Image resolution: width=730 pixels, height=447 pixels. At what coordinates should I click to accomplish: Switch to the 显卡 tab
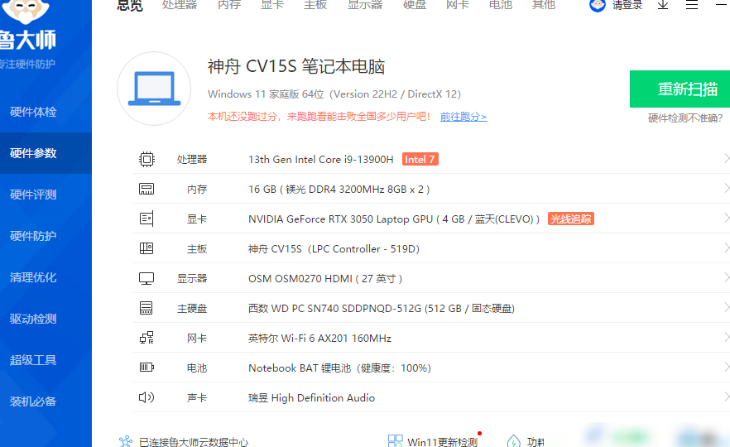(x=272, y=5)
